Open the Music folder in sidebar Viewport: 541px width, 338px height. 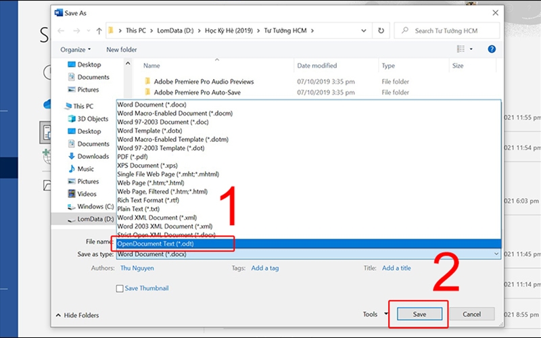coord(85,169)
